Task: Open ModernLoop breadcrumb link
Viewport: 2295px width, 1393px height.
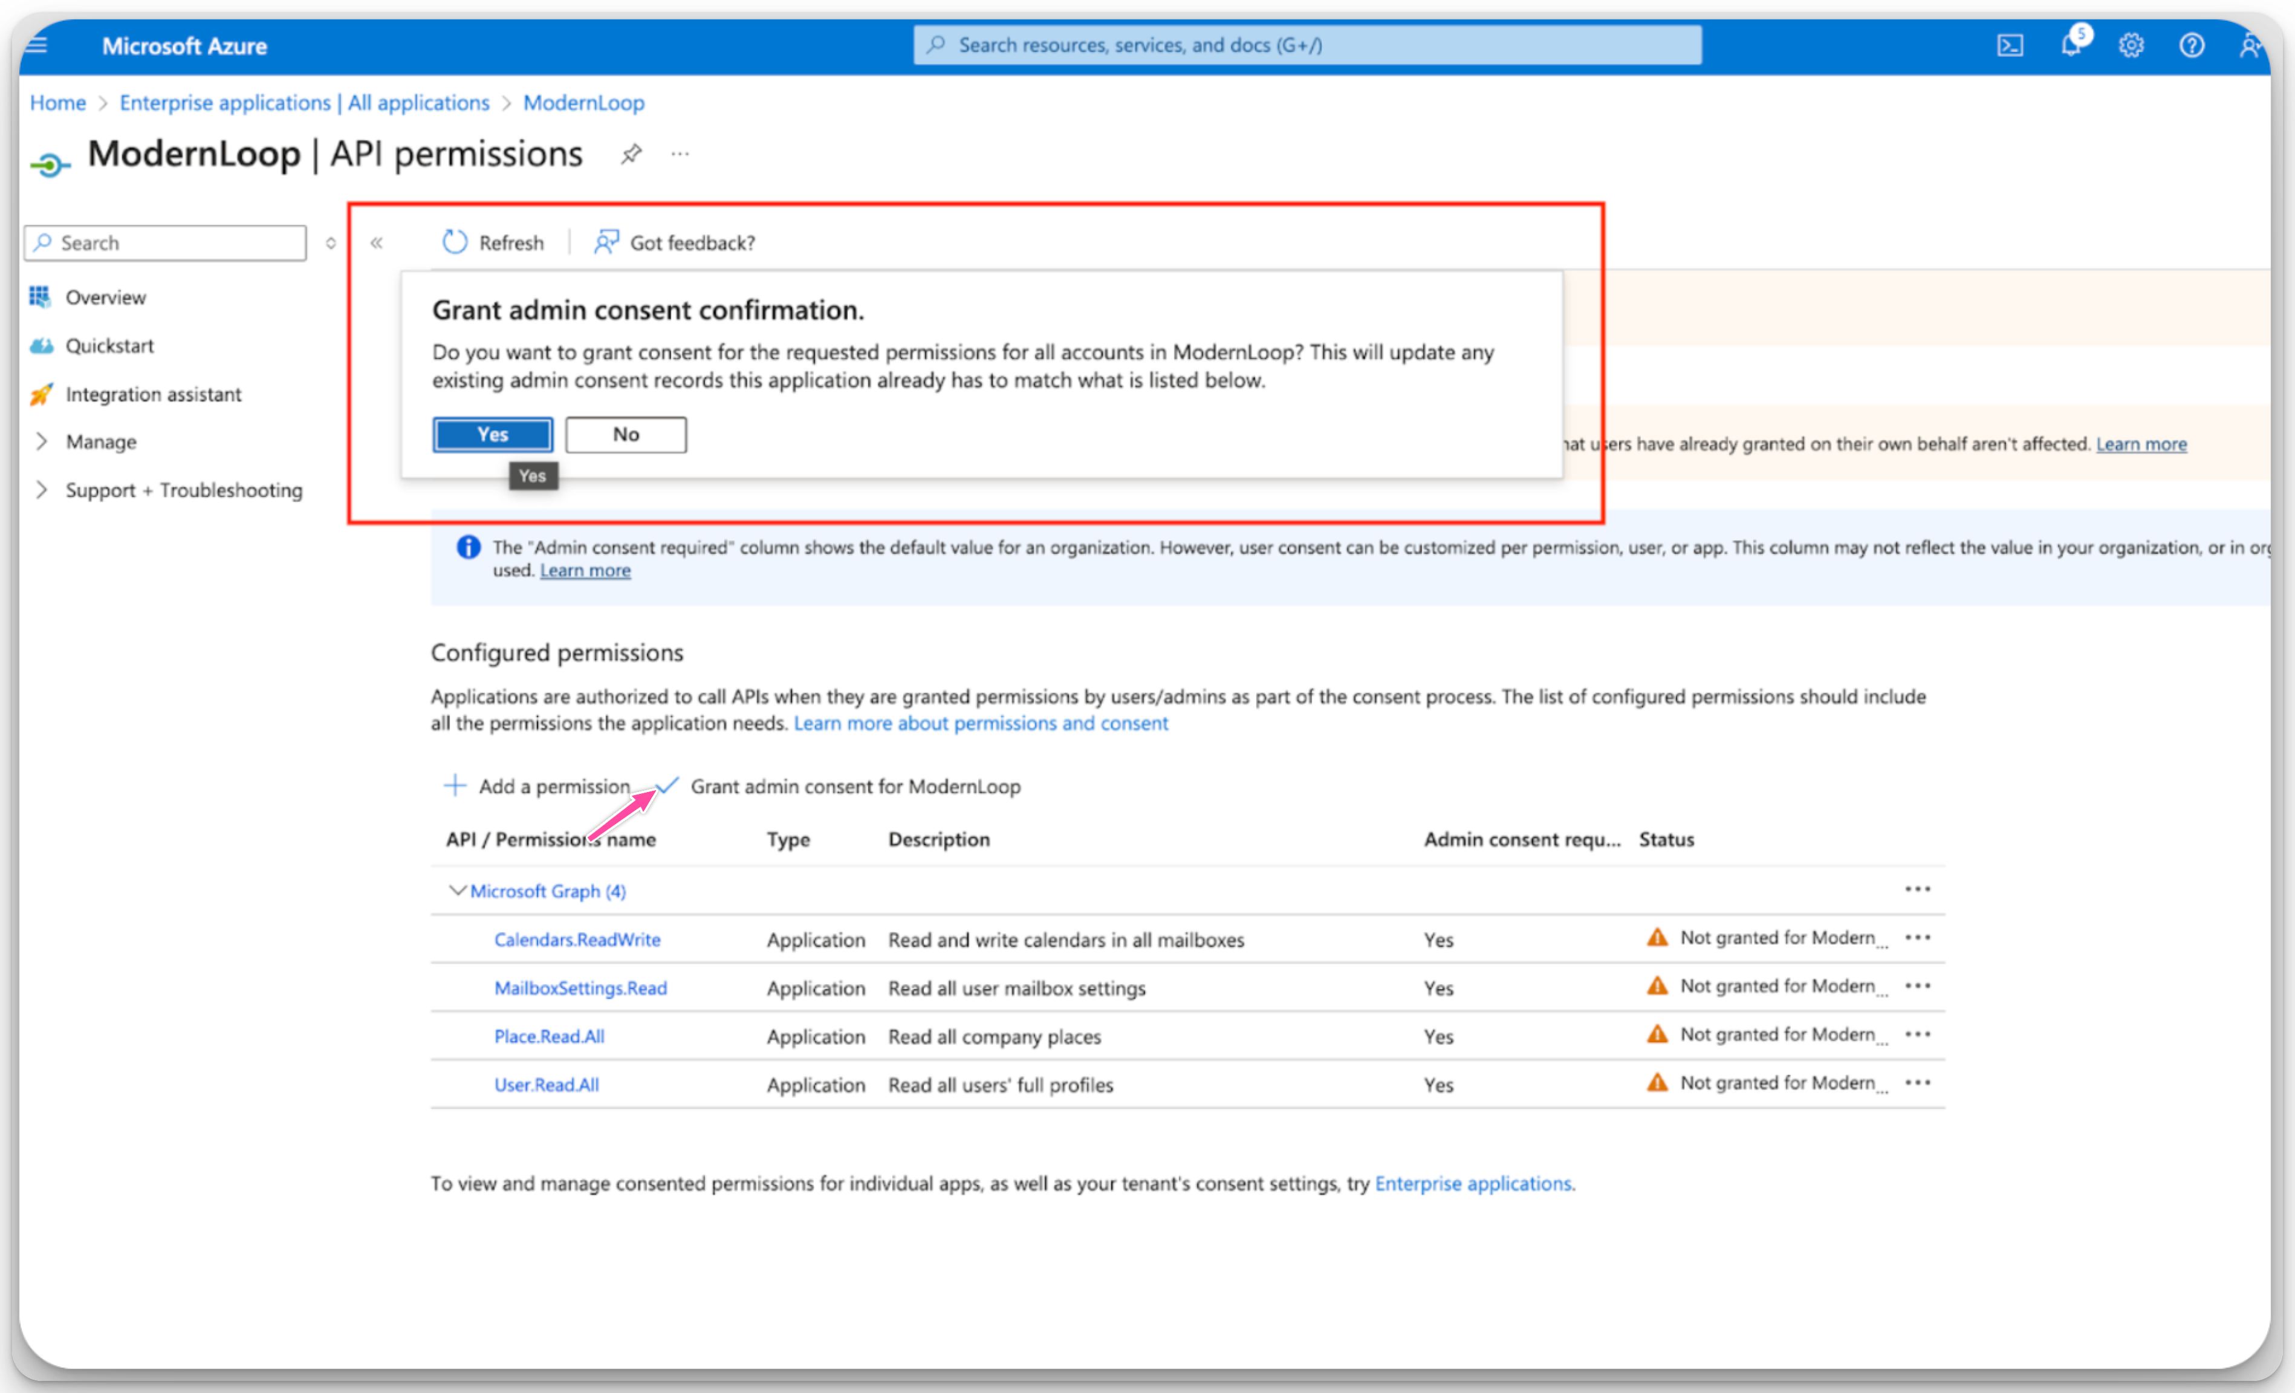Action: point(583,102)
